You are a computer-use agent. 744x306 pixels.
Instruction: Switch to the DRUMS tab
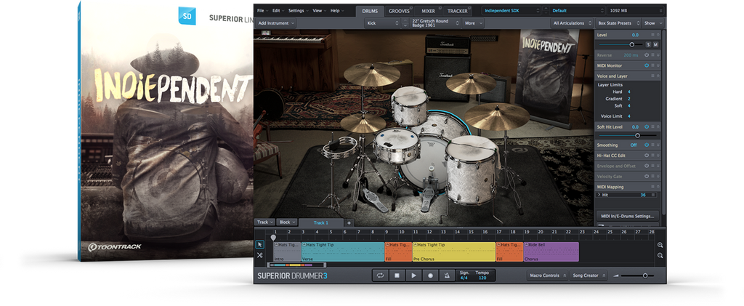point(370,11)
